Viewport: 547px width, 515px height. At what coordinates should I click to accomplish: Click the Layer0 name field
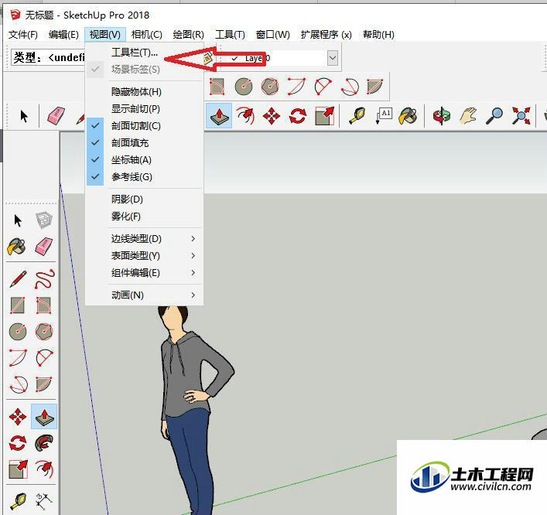pos(277,58)
